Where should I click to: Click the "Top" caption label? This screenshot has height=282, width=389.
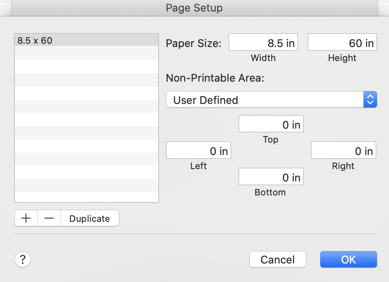271,140
